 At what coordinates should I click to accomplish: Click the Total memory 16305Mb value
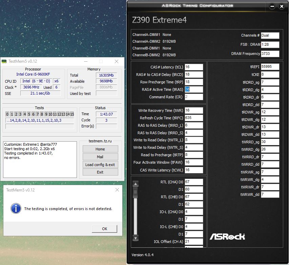click(106, 75)
